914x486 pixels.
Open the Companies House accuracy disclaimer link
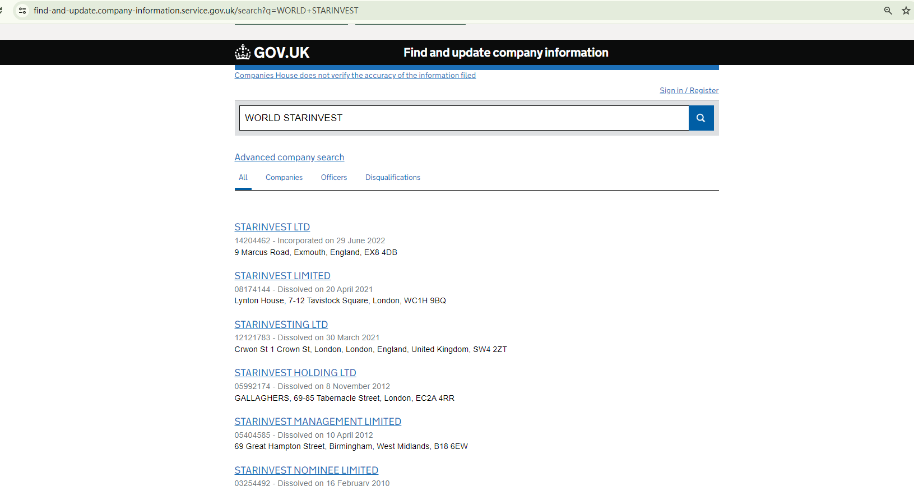pyautogui.click(x=355, y=76)
